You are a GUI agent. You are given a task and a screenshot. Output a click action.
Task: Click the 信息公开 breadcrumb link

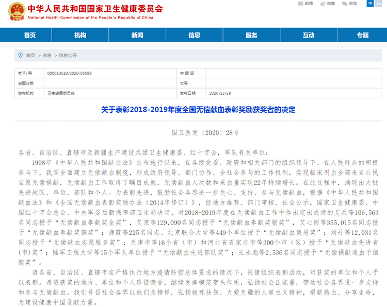tap(68, 56)
